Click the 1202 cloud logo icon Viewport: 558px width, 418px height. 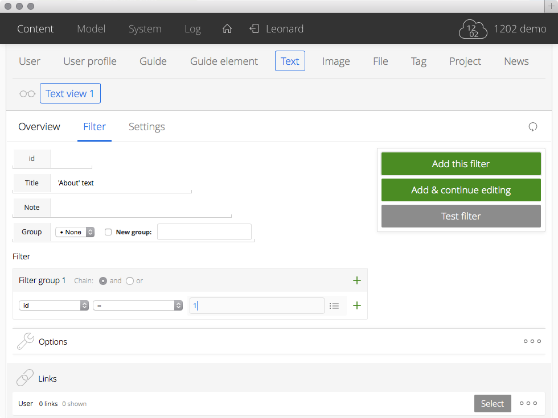tap(473, 29)
